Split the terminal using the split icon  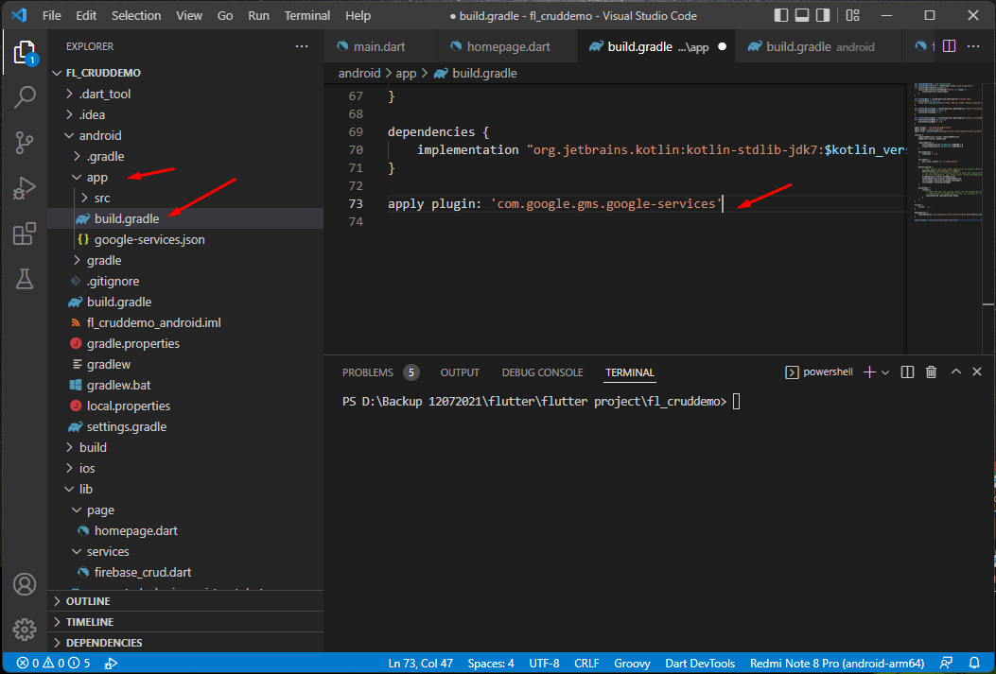point(906,372)
